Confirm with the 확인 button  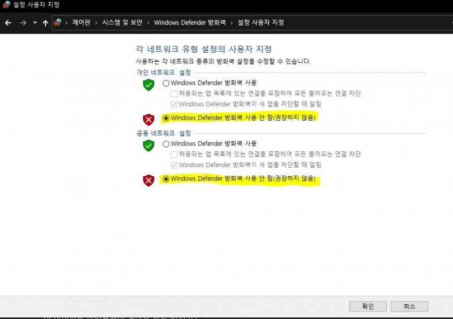click(x=367, y=307)
